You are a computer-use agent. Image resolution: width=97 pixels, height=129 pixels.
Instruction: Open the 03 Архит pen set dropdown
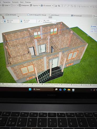coord(56,85)
